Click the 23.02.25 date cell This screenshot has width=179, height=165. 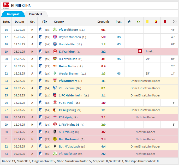click(x=19, y=81)
